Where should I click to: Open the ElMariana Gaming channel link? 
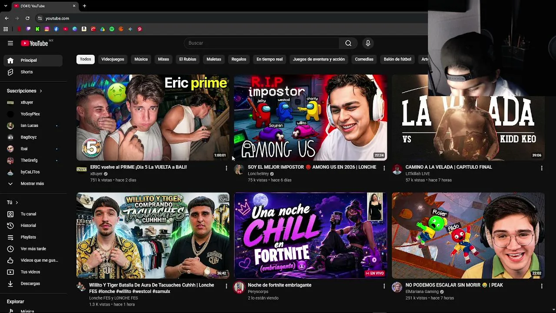tap(422, 292)
